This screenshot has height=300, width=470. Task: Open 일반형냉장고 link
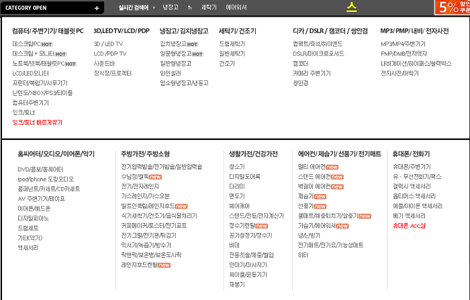click(176, 64)
